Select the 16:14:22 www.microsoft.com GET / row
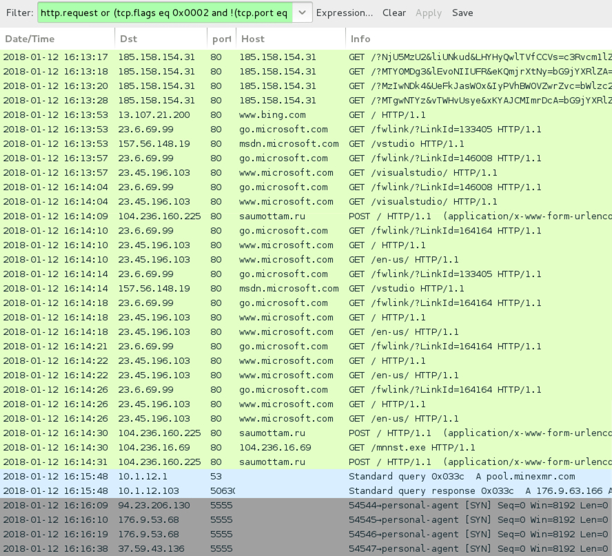The width and height of the screenshot is (612, 556). [306, 360]
